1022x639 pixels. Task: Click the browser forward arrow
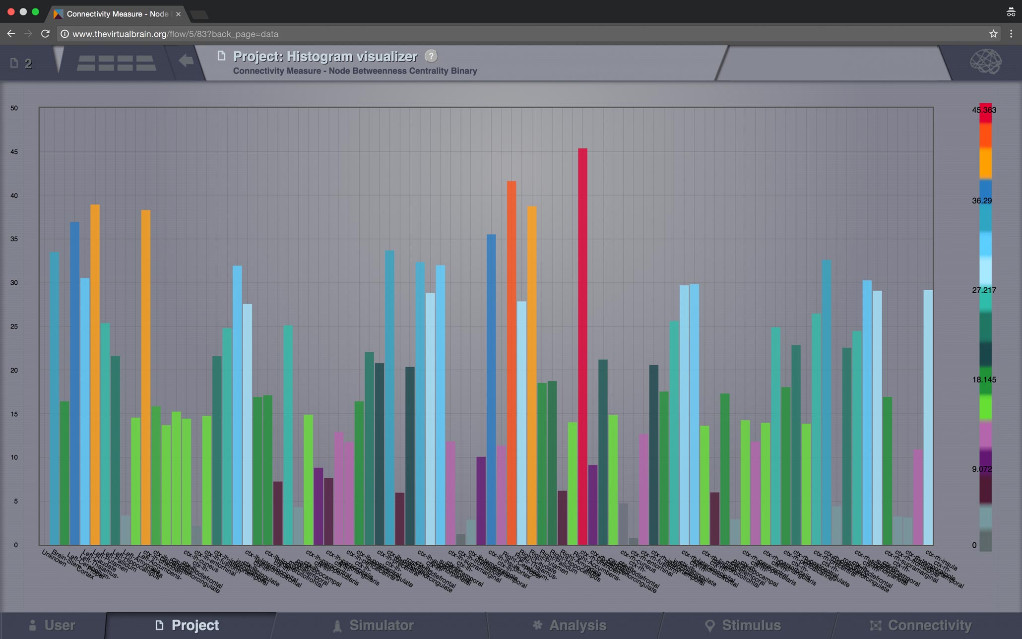[x=28, y=34]
